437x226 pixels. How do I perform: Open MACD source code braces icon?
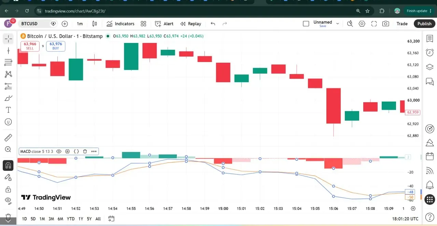[x=76, y=151]
